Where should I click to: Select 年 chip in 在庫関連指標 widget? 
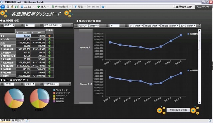tap(30, 25)
